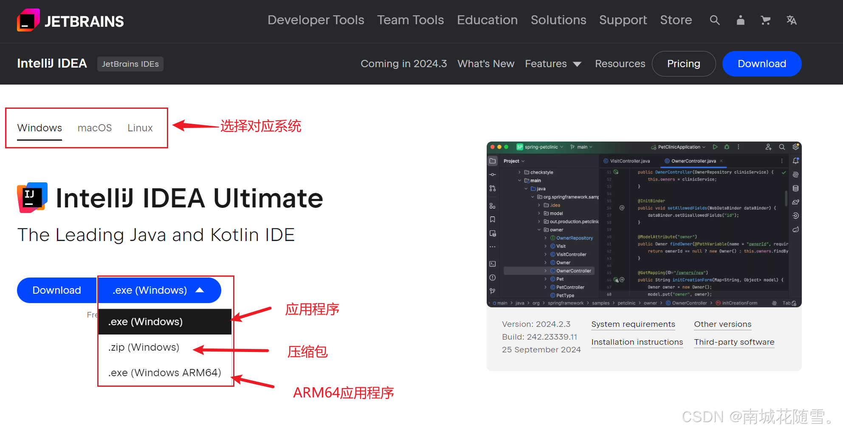This screenshot has height=431, width=843.
Task: Choose .zip (Windows) option
Action: [165, 347]
